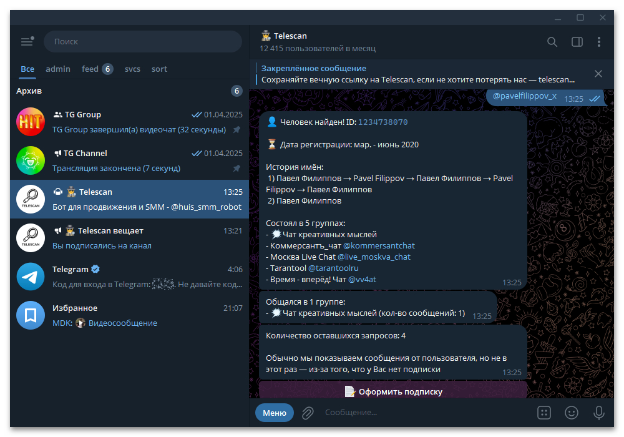624x437 pixels.
Task: Open the TG Channel chat
Action: point(129,160)
